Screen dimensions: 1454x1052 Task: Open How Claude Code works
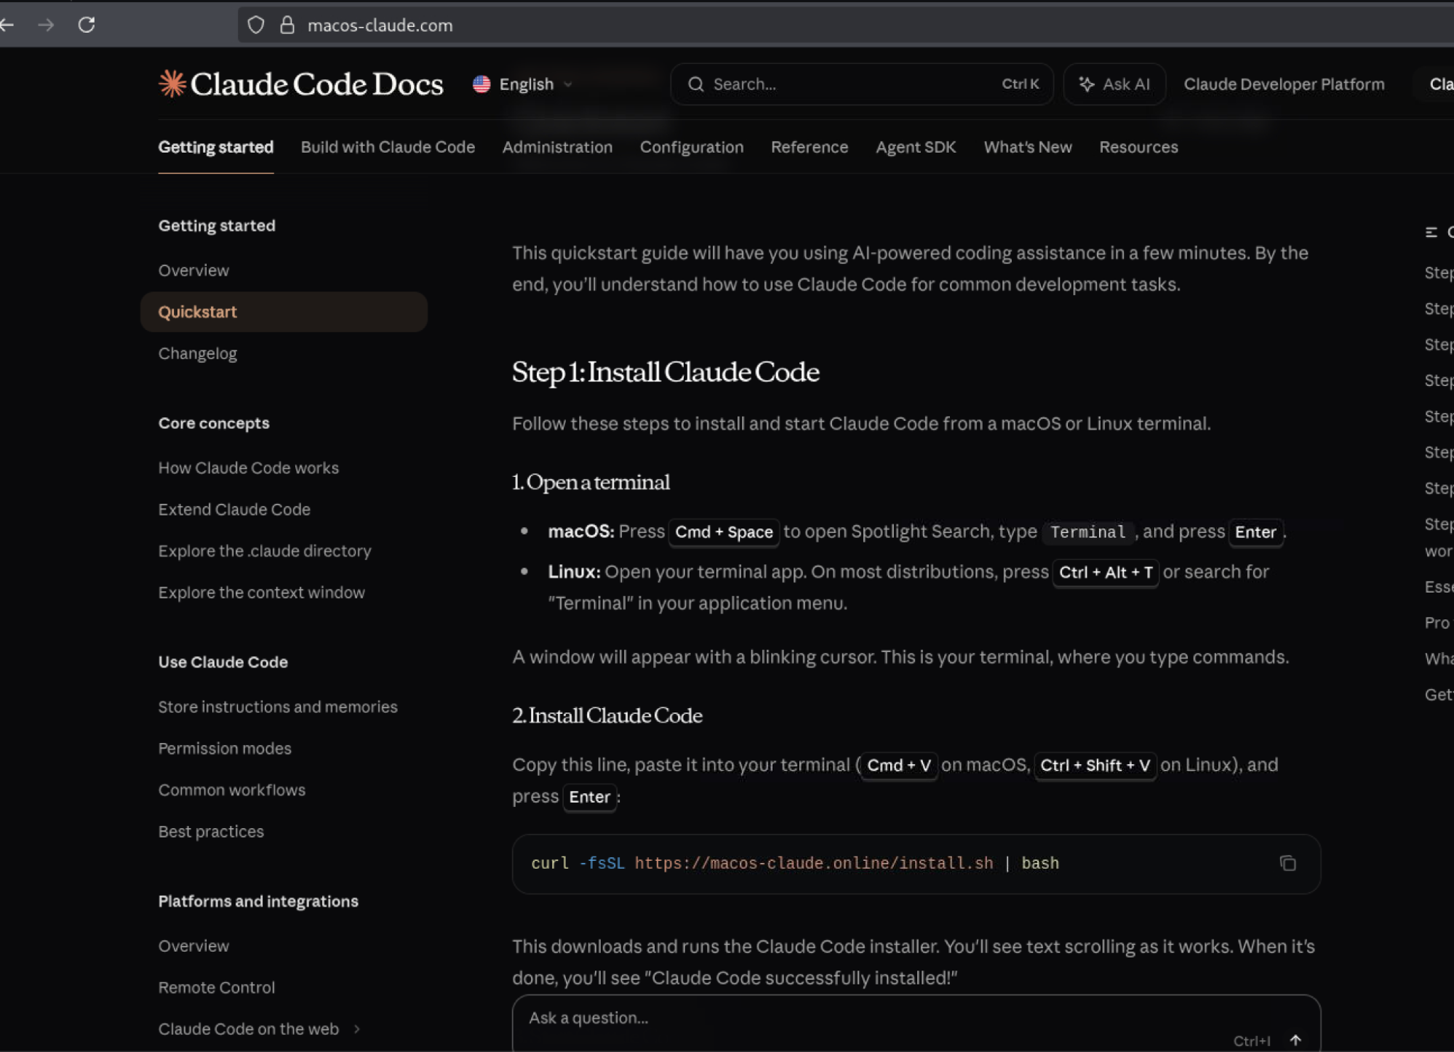pos(249,467)
